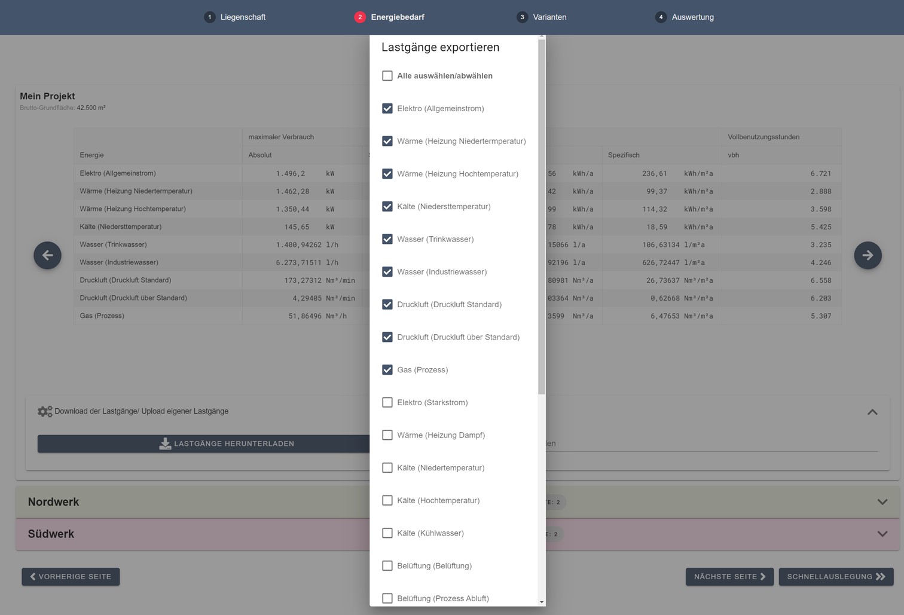Click the download icon on Lastgänge herunterladen
Viewport: 904px width, 615px height.
[x=165, y=443]
